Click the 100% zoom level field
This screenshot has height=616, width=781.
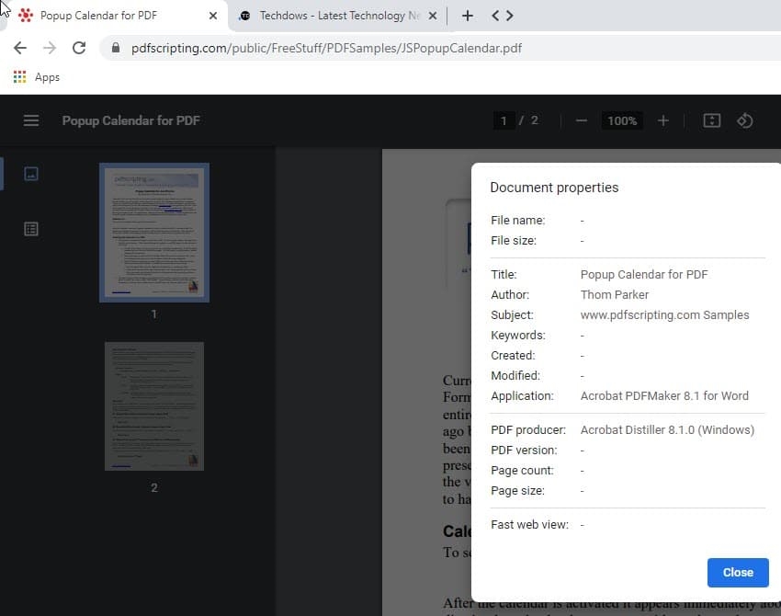click(622, 120)
